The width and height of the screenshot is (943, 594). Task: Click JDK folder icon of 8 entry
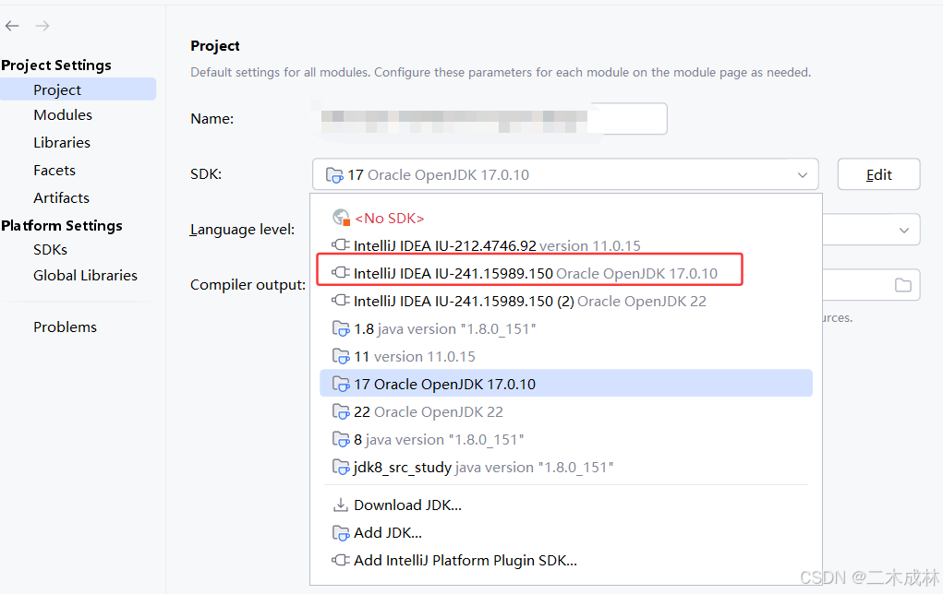click(x=341, y=440)
